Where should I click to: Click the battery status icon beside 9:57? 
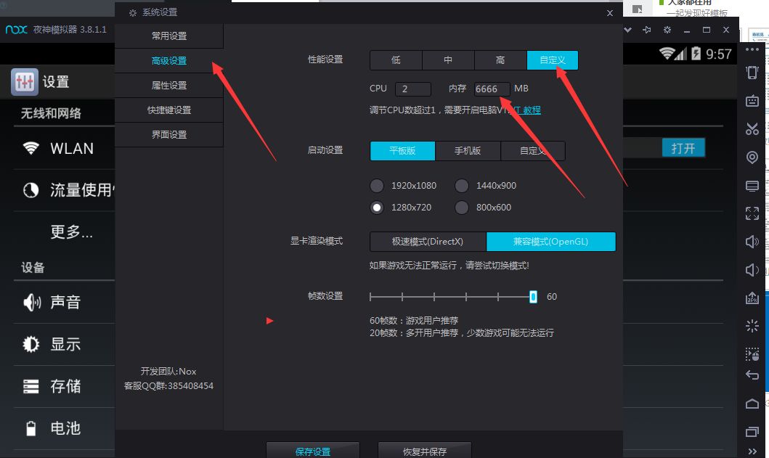(696, 54)
